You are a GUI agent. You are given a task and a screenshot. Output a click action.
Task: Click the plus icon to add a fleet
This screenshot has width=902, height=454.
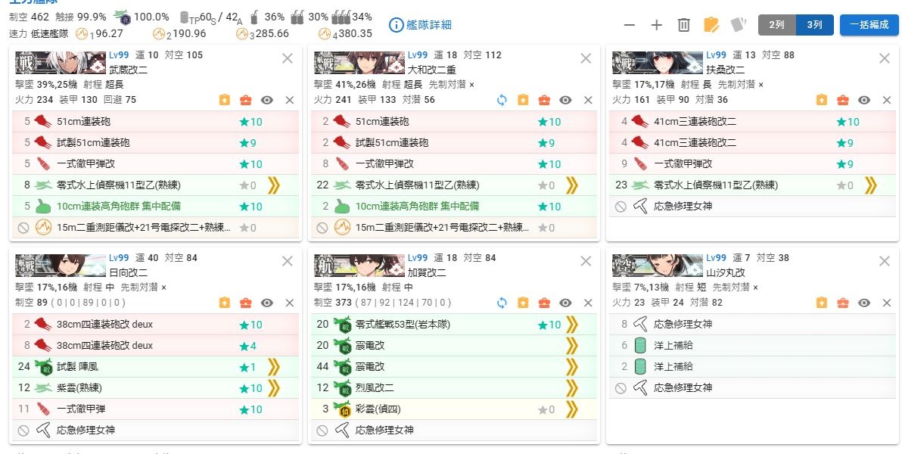655,24
